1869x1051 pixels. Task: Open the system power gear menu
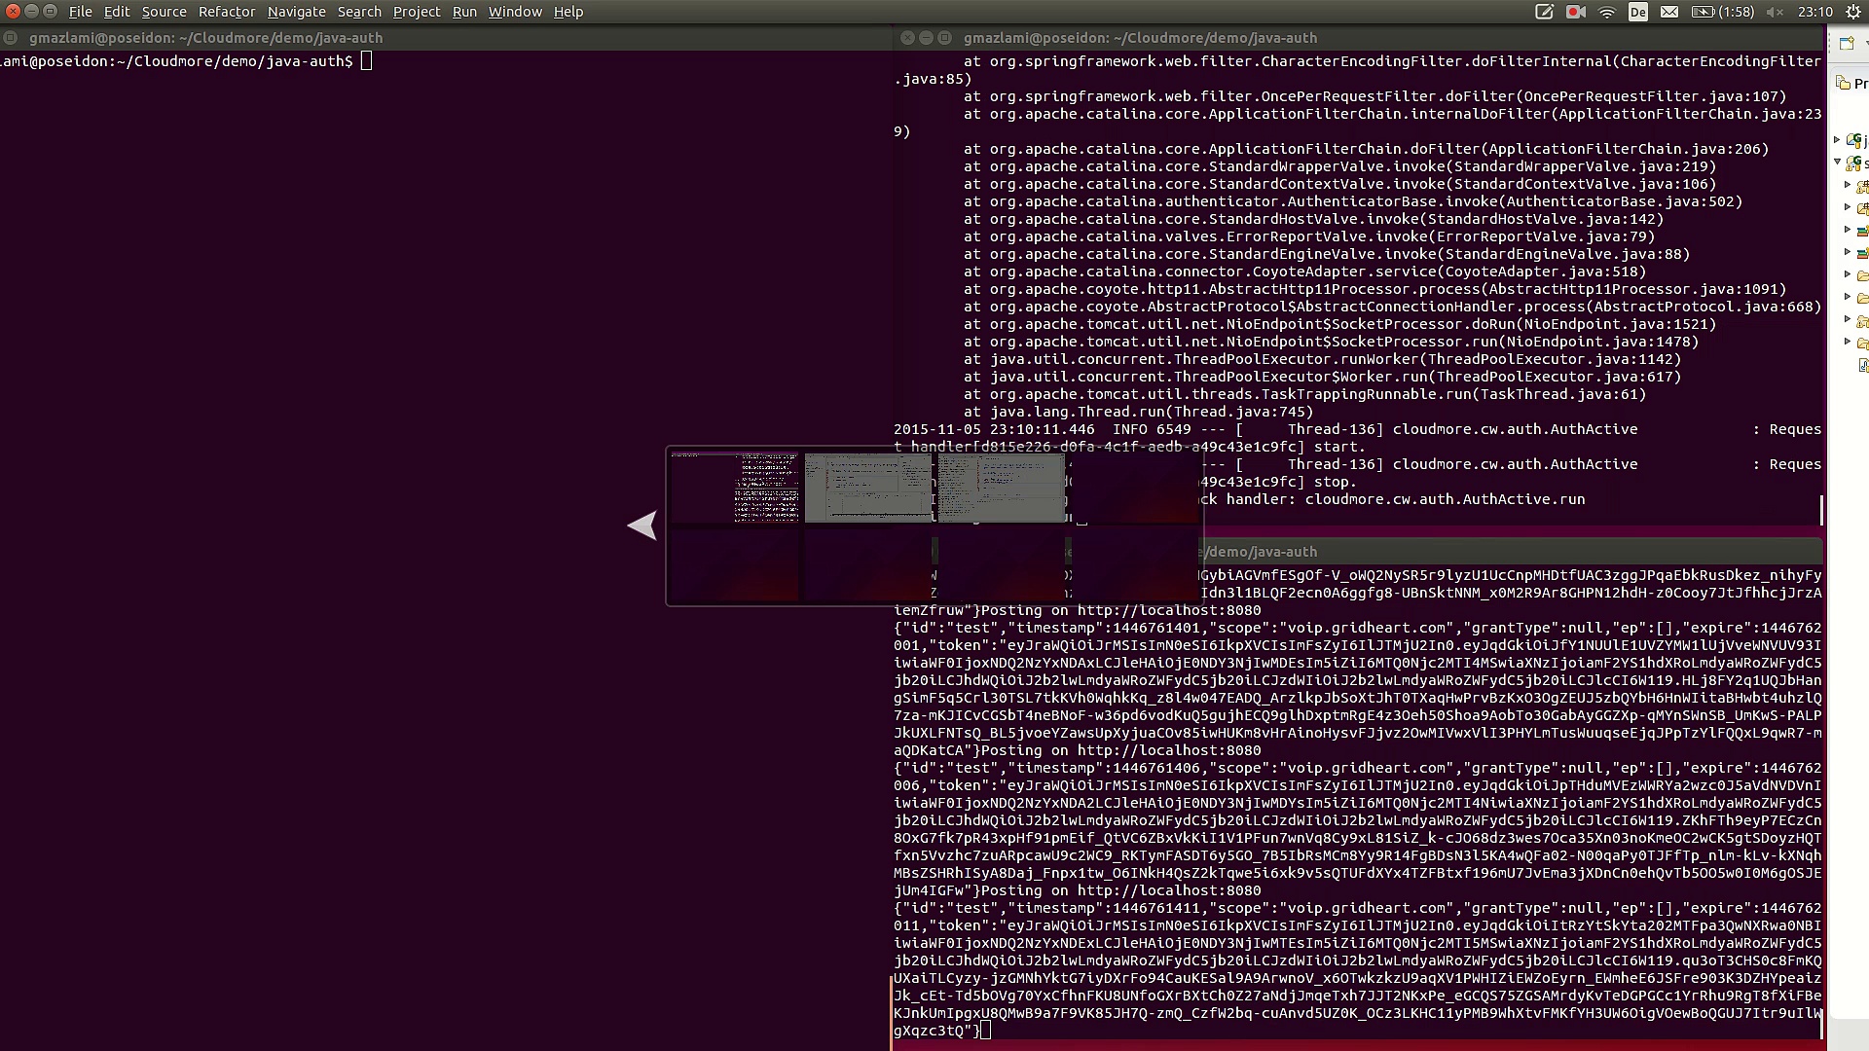(1853, 12)
